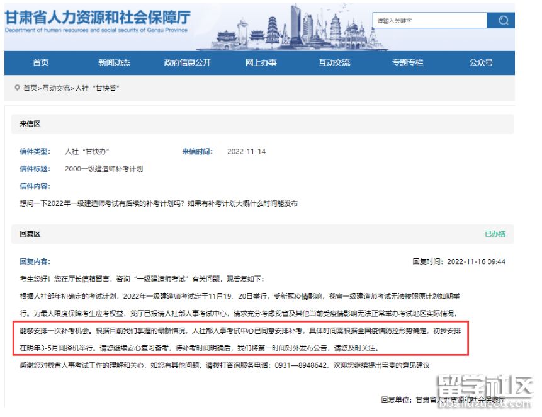Navigate to the 专题专栏 menu item
This screenshot has width=542, height=417.
[407, 63]
